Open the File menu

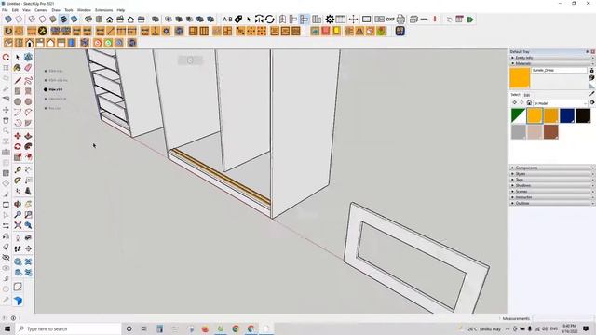(x=5, y=10)
